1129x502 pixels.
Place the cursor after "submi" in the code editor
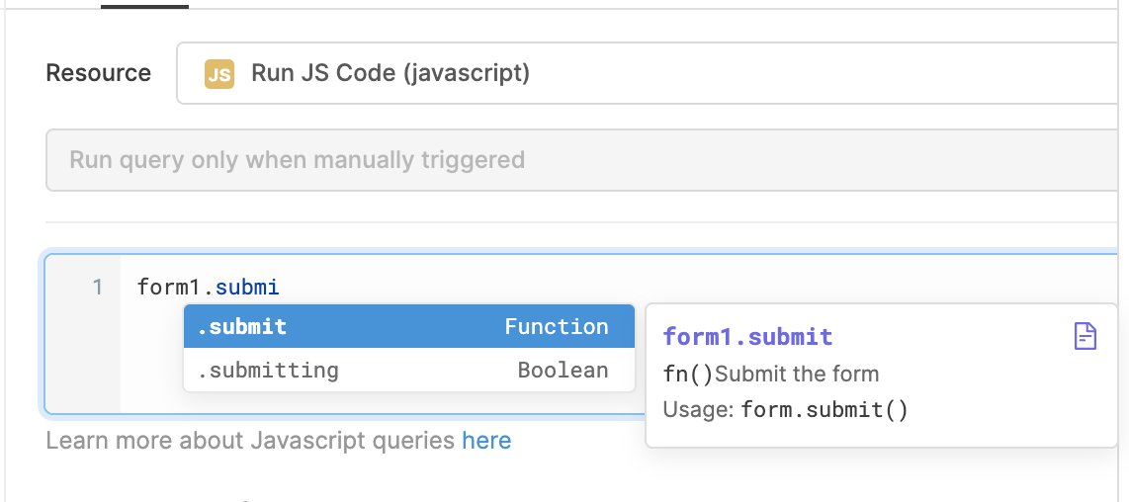tap(281, 288)
